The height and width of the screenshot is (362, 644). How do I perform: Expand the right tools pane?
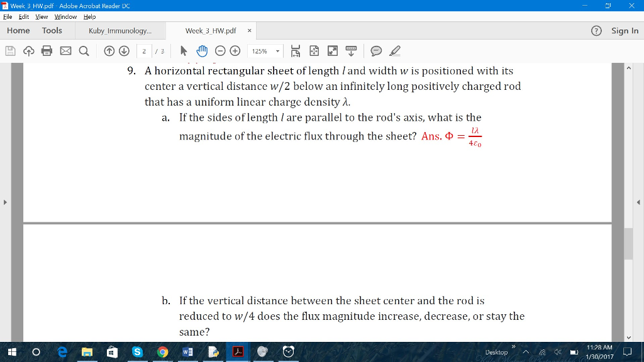pyautogui.click(x=638, y=202)
